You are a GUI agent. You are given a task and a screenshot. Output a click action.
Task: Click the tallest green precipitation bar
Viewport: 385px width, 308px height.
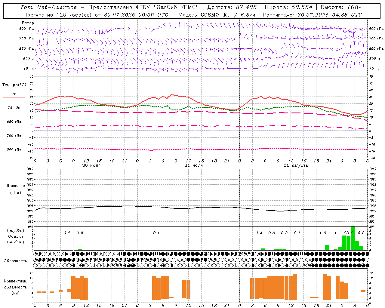(353, 238)
